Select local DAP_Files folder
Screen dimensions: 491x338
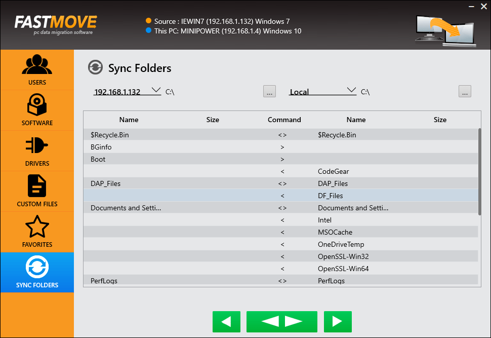point(333,184)
